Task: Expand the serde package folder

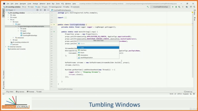Action: point(18,29)
